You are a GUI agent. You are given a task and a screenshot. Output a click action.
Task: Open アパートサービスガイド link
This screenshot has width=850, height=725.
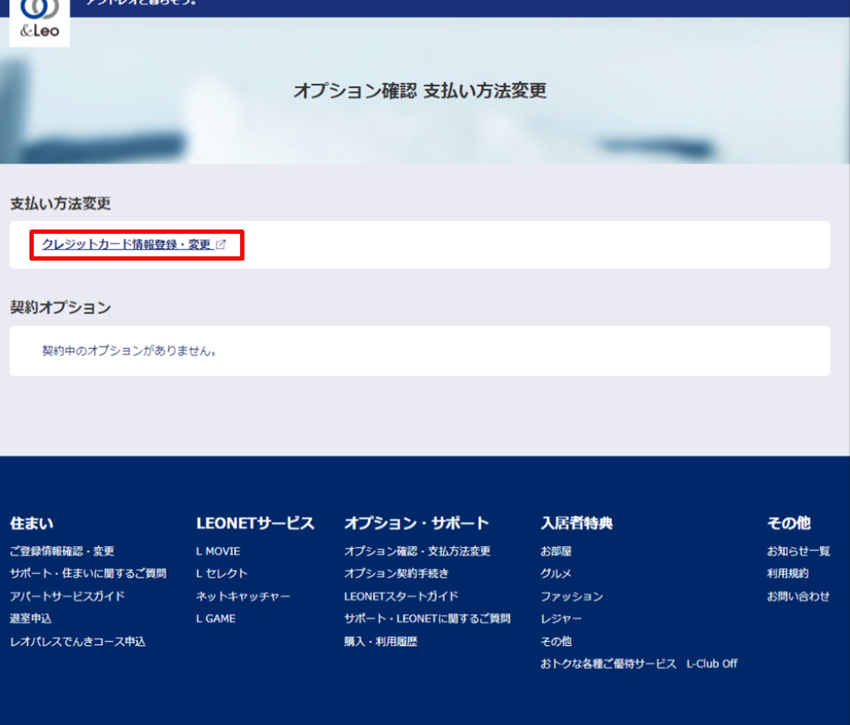(68, 596)
